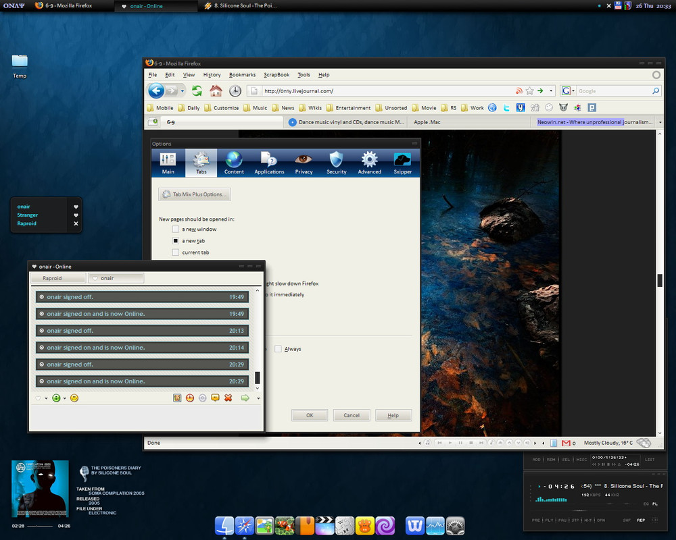Expand the green status icon dropdown in chat
This screenshot has width=676, height=540.
coord(65,398)
